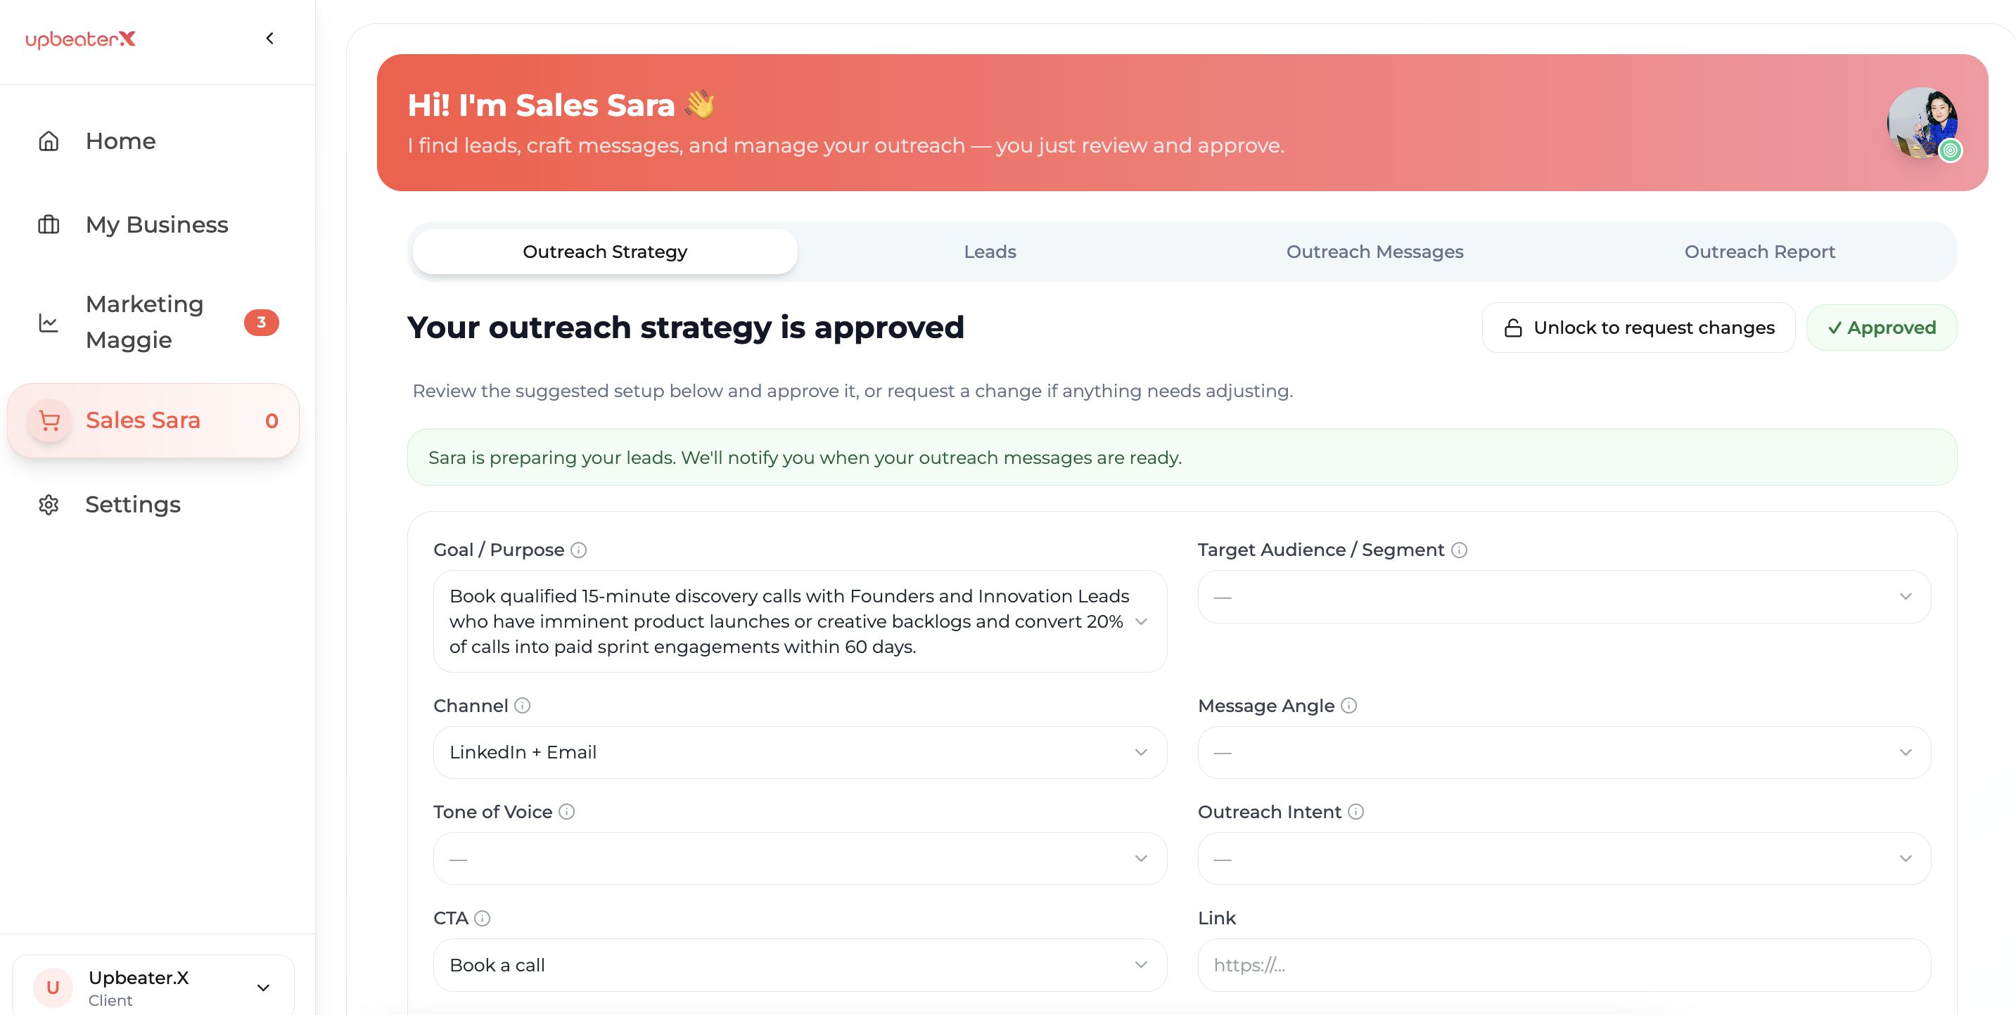Open the Outreach Intent dropdown
The width and height of the screenshot is (2016, 1015).
click(x=1564, y=859)
